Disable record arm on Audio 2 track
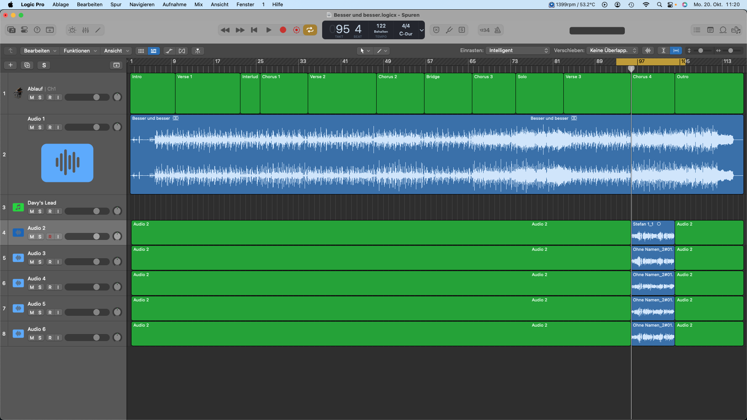This screenshot has height=420, width=747. click(x=50, y=236)
